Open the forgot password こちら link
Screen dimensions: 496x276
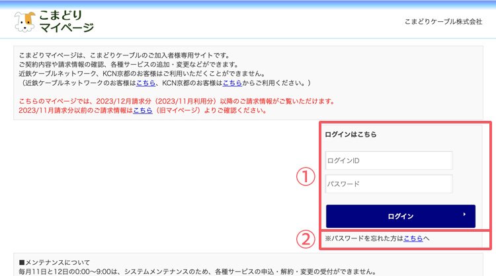coord(413,238)
